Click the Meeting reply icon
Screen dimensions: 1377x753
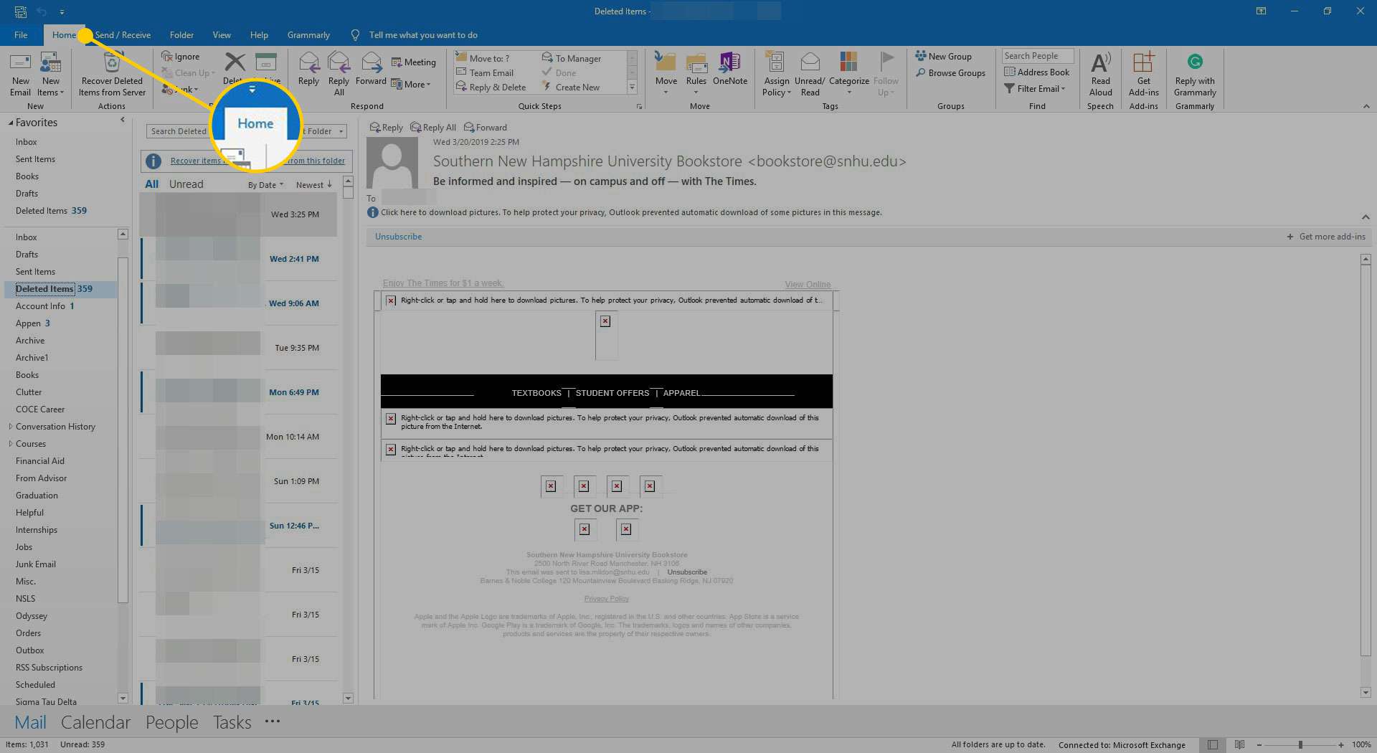(397, 62)
